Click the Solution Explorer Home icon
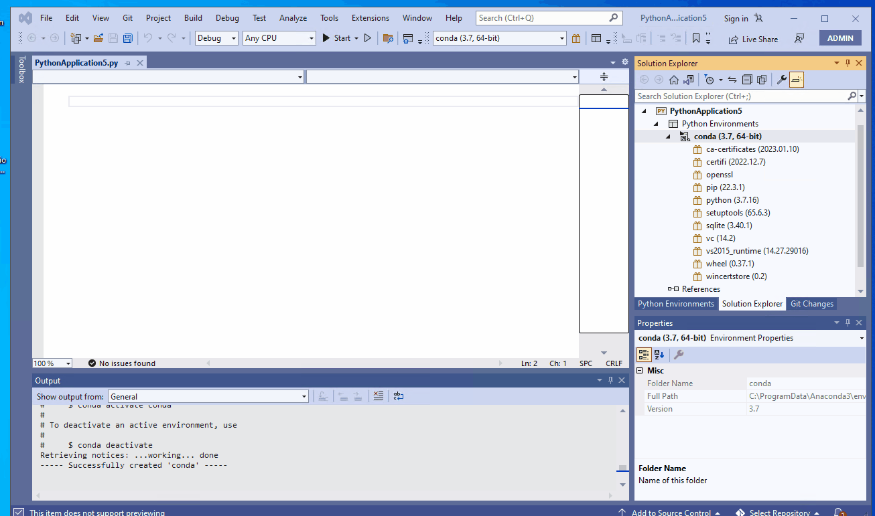The image size is (875, 516). [674, 80]
